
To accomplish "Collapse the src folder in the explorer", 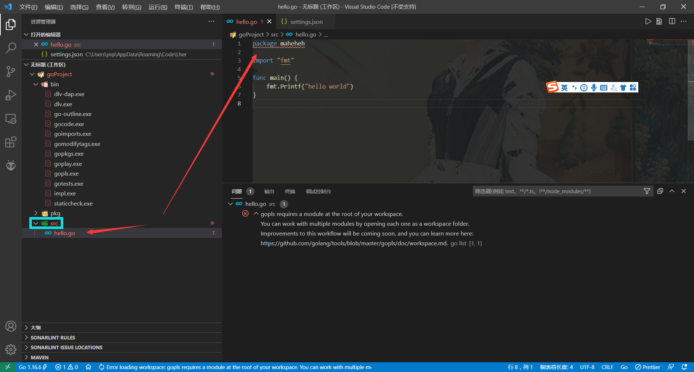I will click(36, 223).
